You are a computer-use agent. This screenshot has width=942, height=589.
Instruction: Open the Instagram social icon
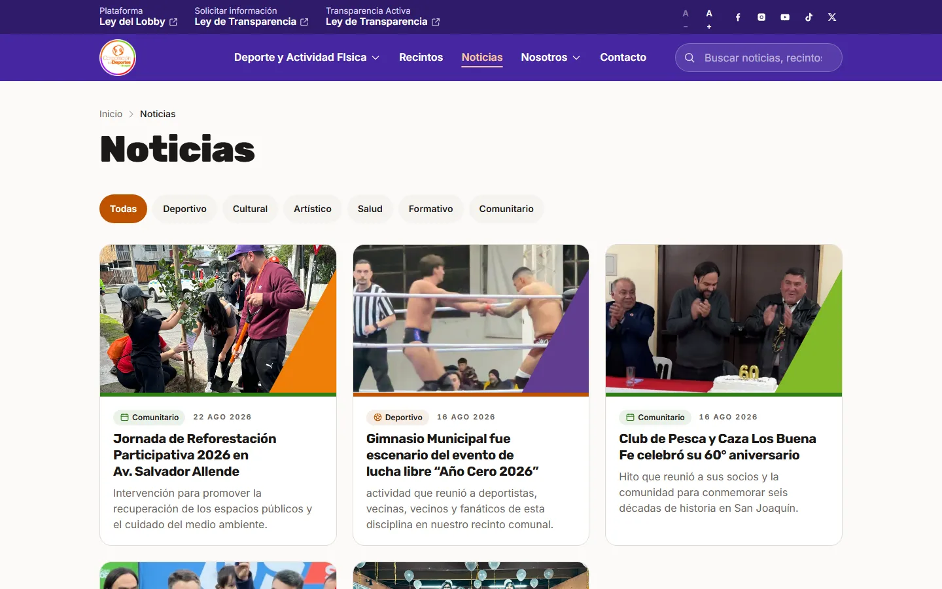tap(761, 17)
